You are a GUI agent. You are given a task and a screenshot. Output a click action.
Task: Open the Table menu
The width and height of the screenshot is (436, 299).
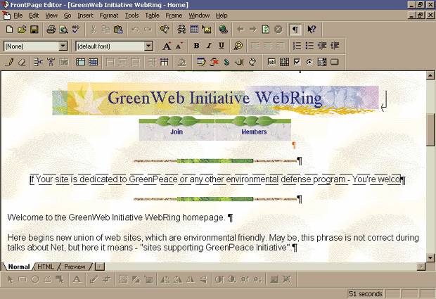[152, 15]
